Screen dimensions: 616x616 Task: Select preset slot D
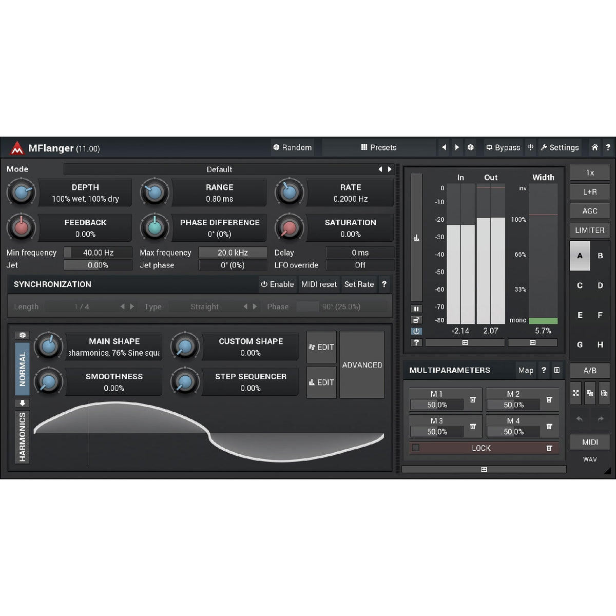[600, 285]
